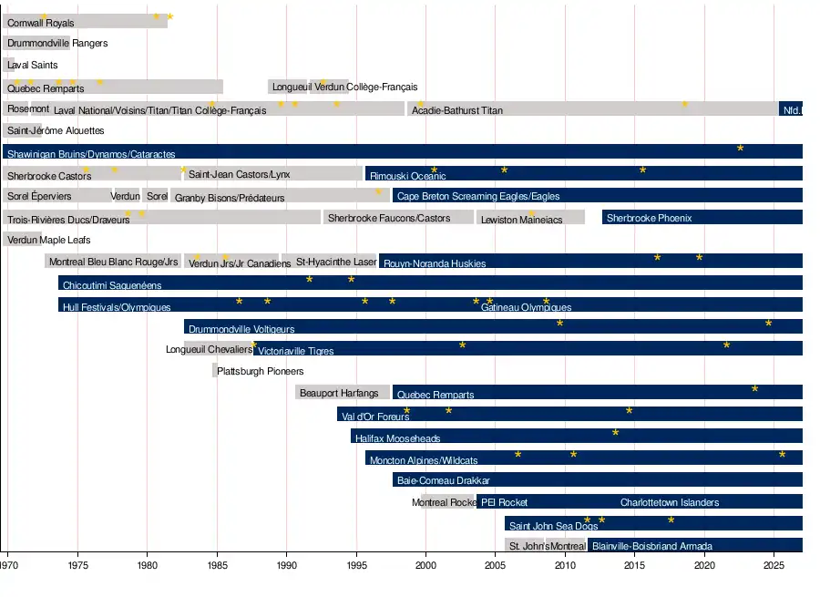Click the rightmost star on the Moncton Wildcats bar

(782, 455)
